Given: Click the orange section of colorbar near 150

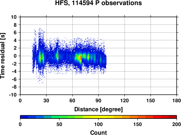Looking at the screenshot, I should pos(138,117).
